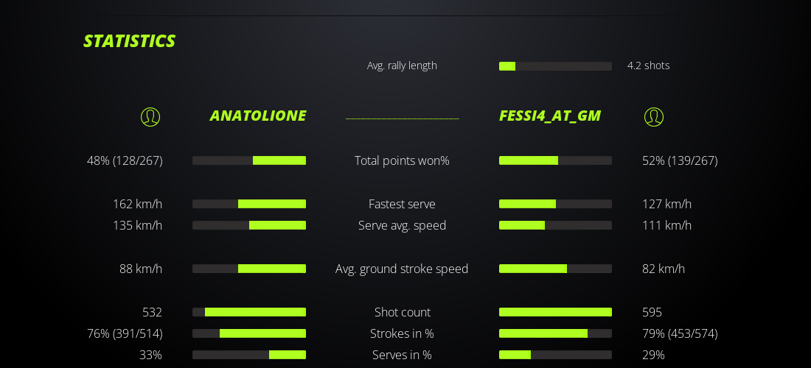Click Fessi4_at_gm's serves in % bar

(555, 355)
